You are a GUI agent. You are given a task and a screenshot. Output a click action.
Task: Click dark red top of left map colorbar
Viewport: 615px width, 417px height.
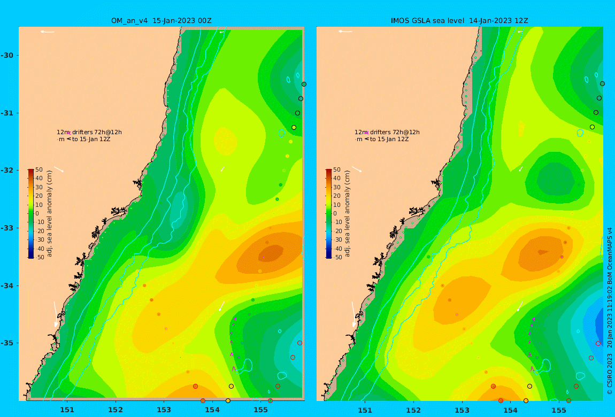[x=30, y=171]
